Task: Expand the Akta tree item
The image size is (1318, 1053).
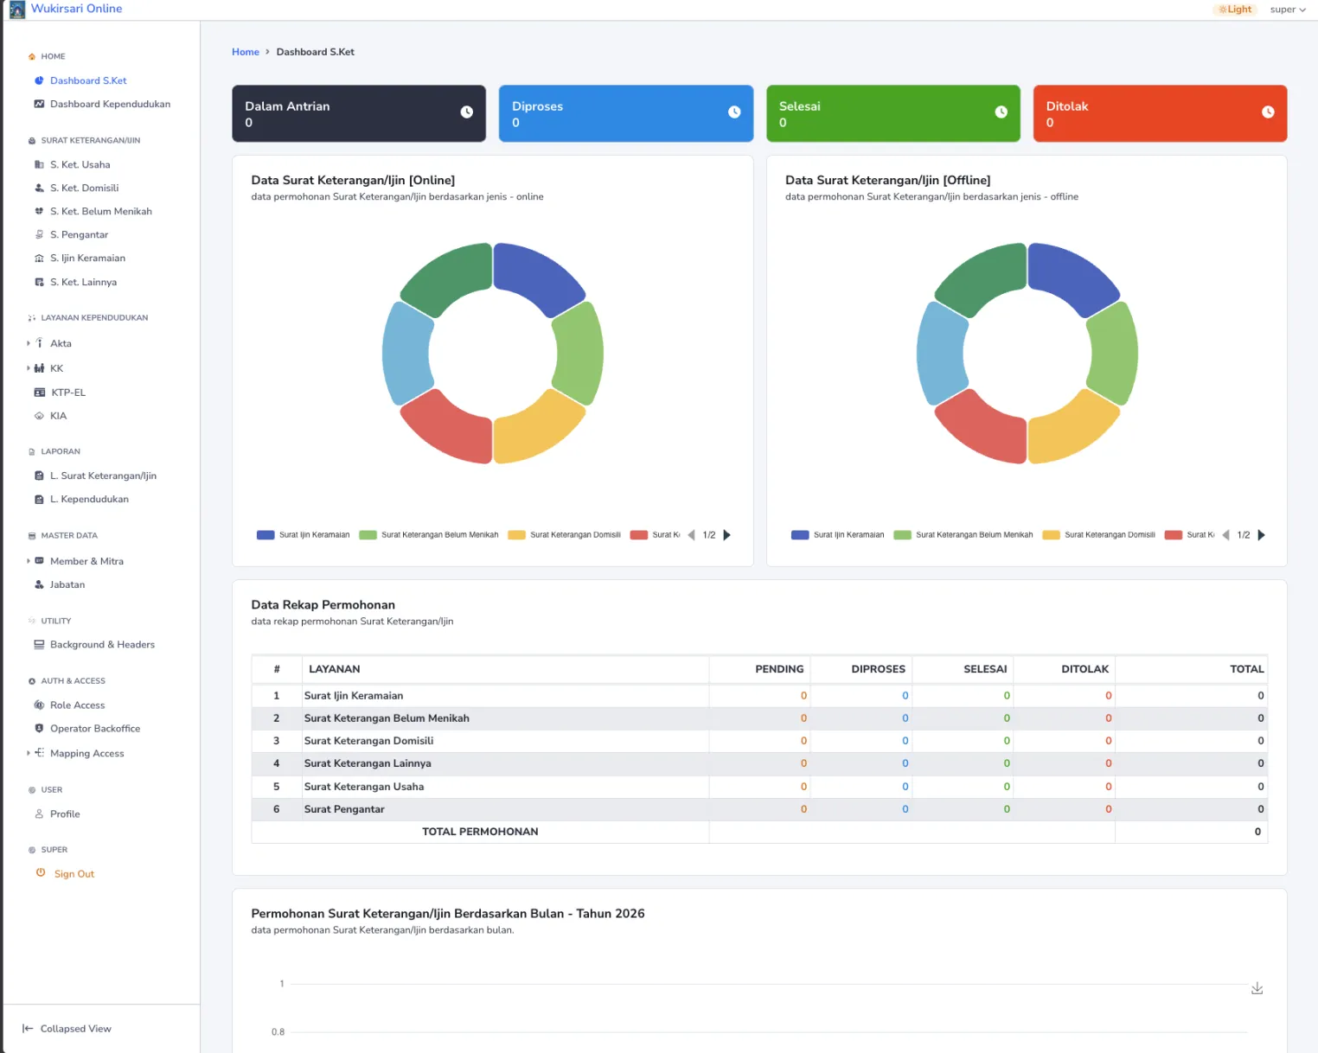Action: pos(29,343)
